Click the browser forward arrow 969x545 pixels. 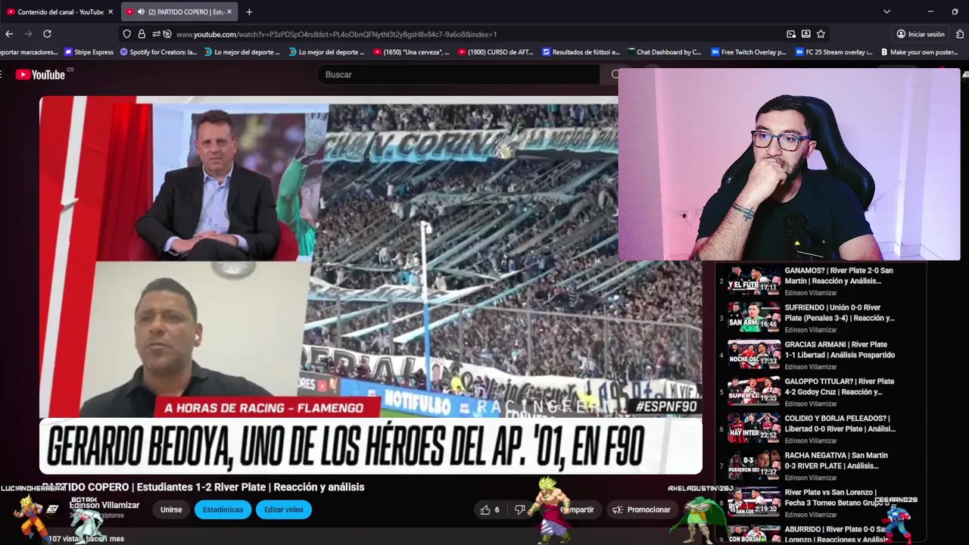point(28,34)
